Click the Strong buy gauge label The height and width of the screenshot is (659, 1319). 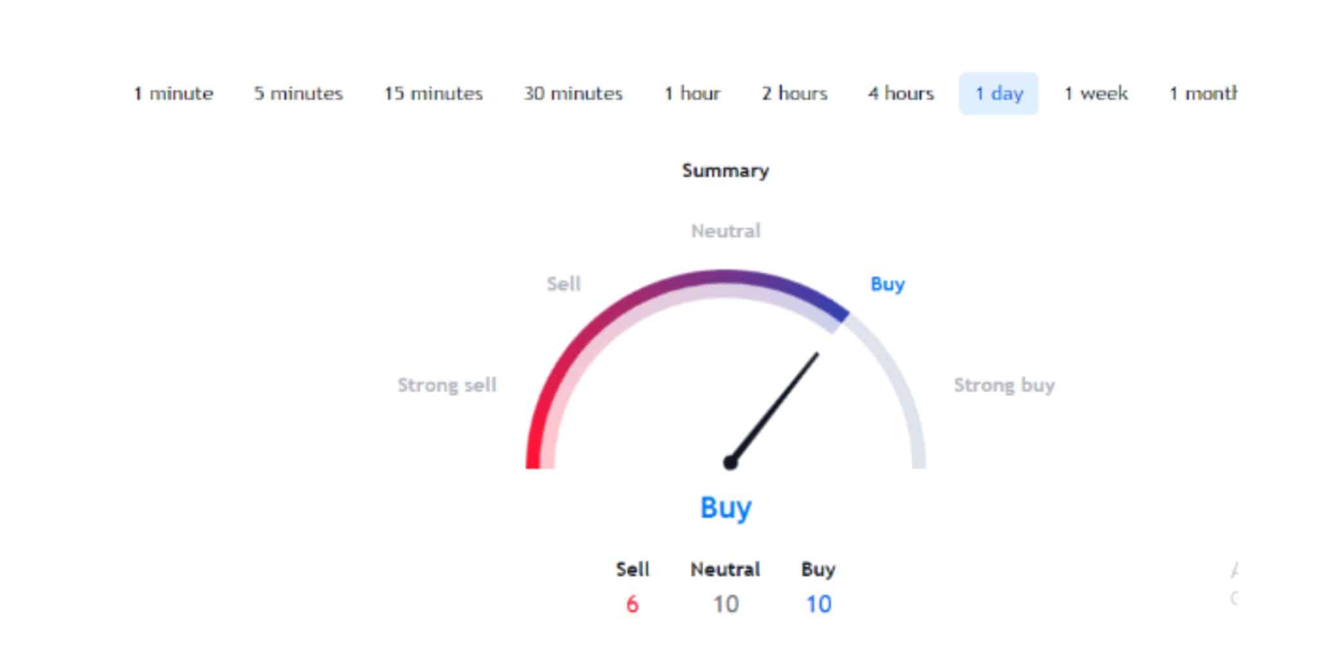click(1004, 385)
